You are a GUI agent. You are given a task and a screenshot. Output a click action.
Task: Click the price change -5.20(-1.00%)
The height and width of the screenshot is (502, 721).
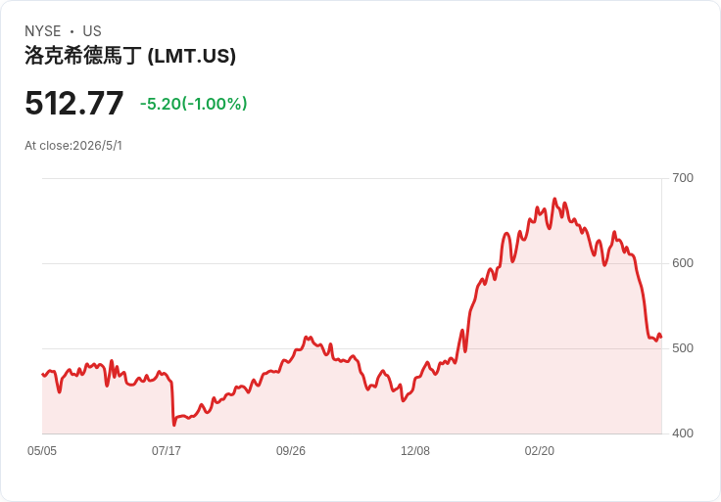194,104
